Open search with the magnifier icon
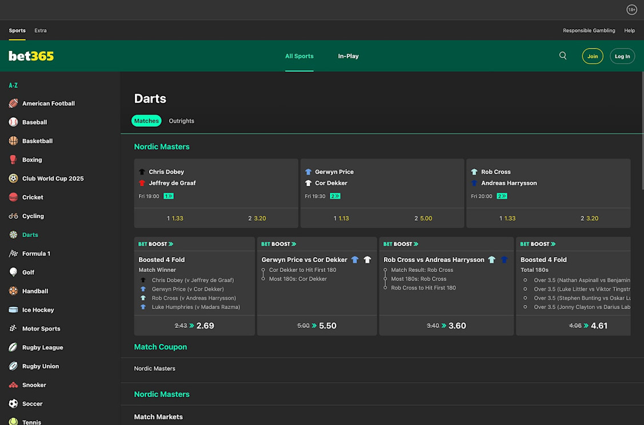The image size is (644, 425). (563, 56)
